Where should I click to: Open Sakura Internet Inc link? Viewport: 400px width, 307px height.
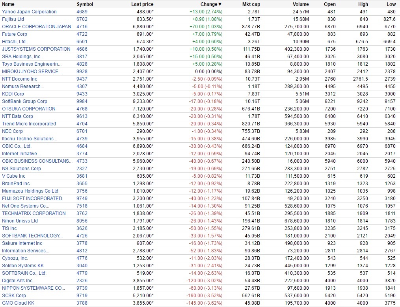[22, 243]
